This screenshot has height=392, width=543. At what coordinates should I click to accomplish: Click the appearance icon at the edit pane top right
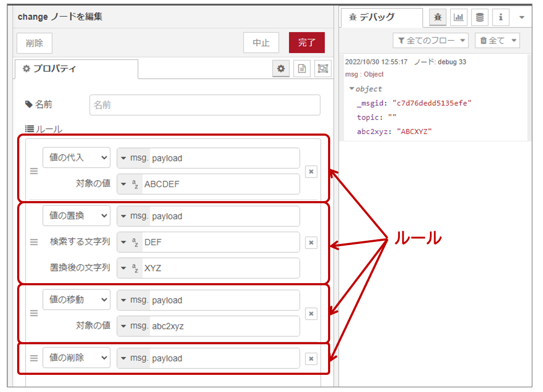[x=322, y=68]
